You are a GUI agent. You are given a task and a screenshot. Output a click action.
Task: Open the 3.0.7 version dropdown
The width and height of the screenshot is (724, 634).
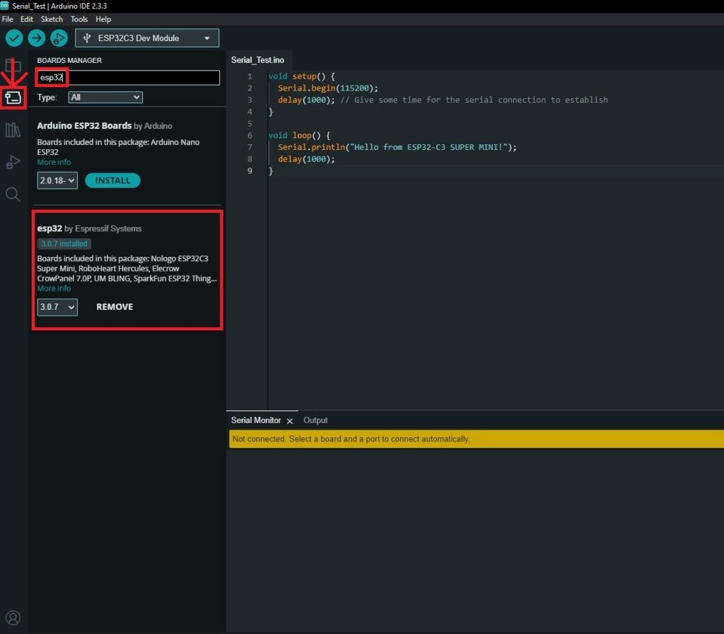pos(57,307)
